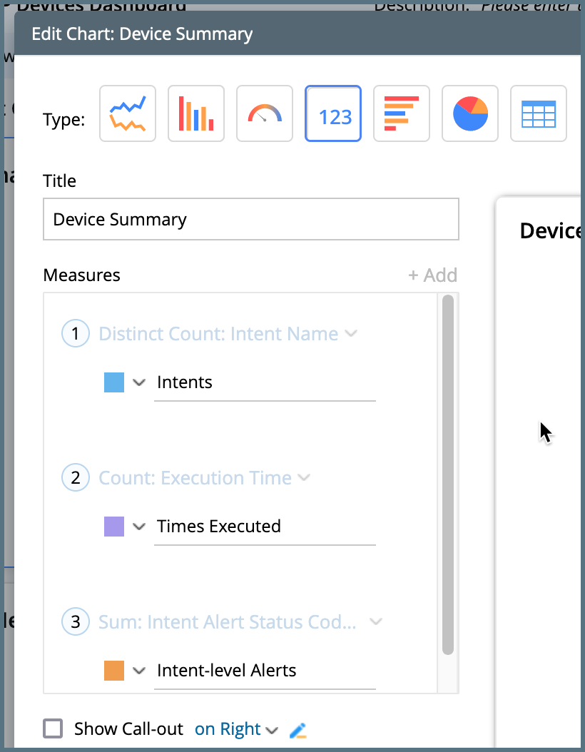Image resolution: width=585 pixels, height=752 pixels.
Task: Click the Title input field
Action: tap(250, 219)
